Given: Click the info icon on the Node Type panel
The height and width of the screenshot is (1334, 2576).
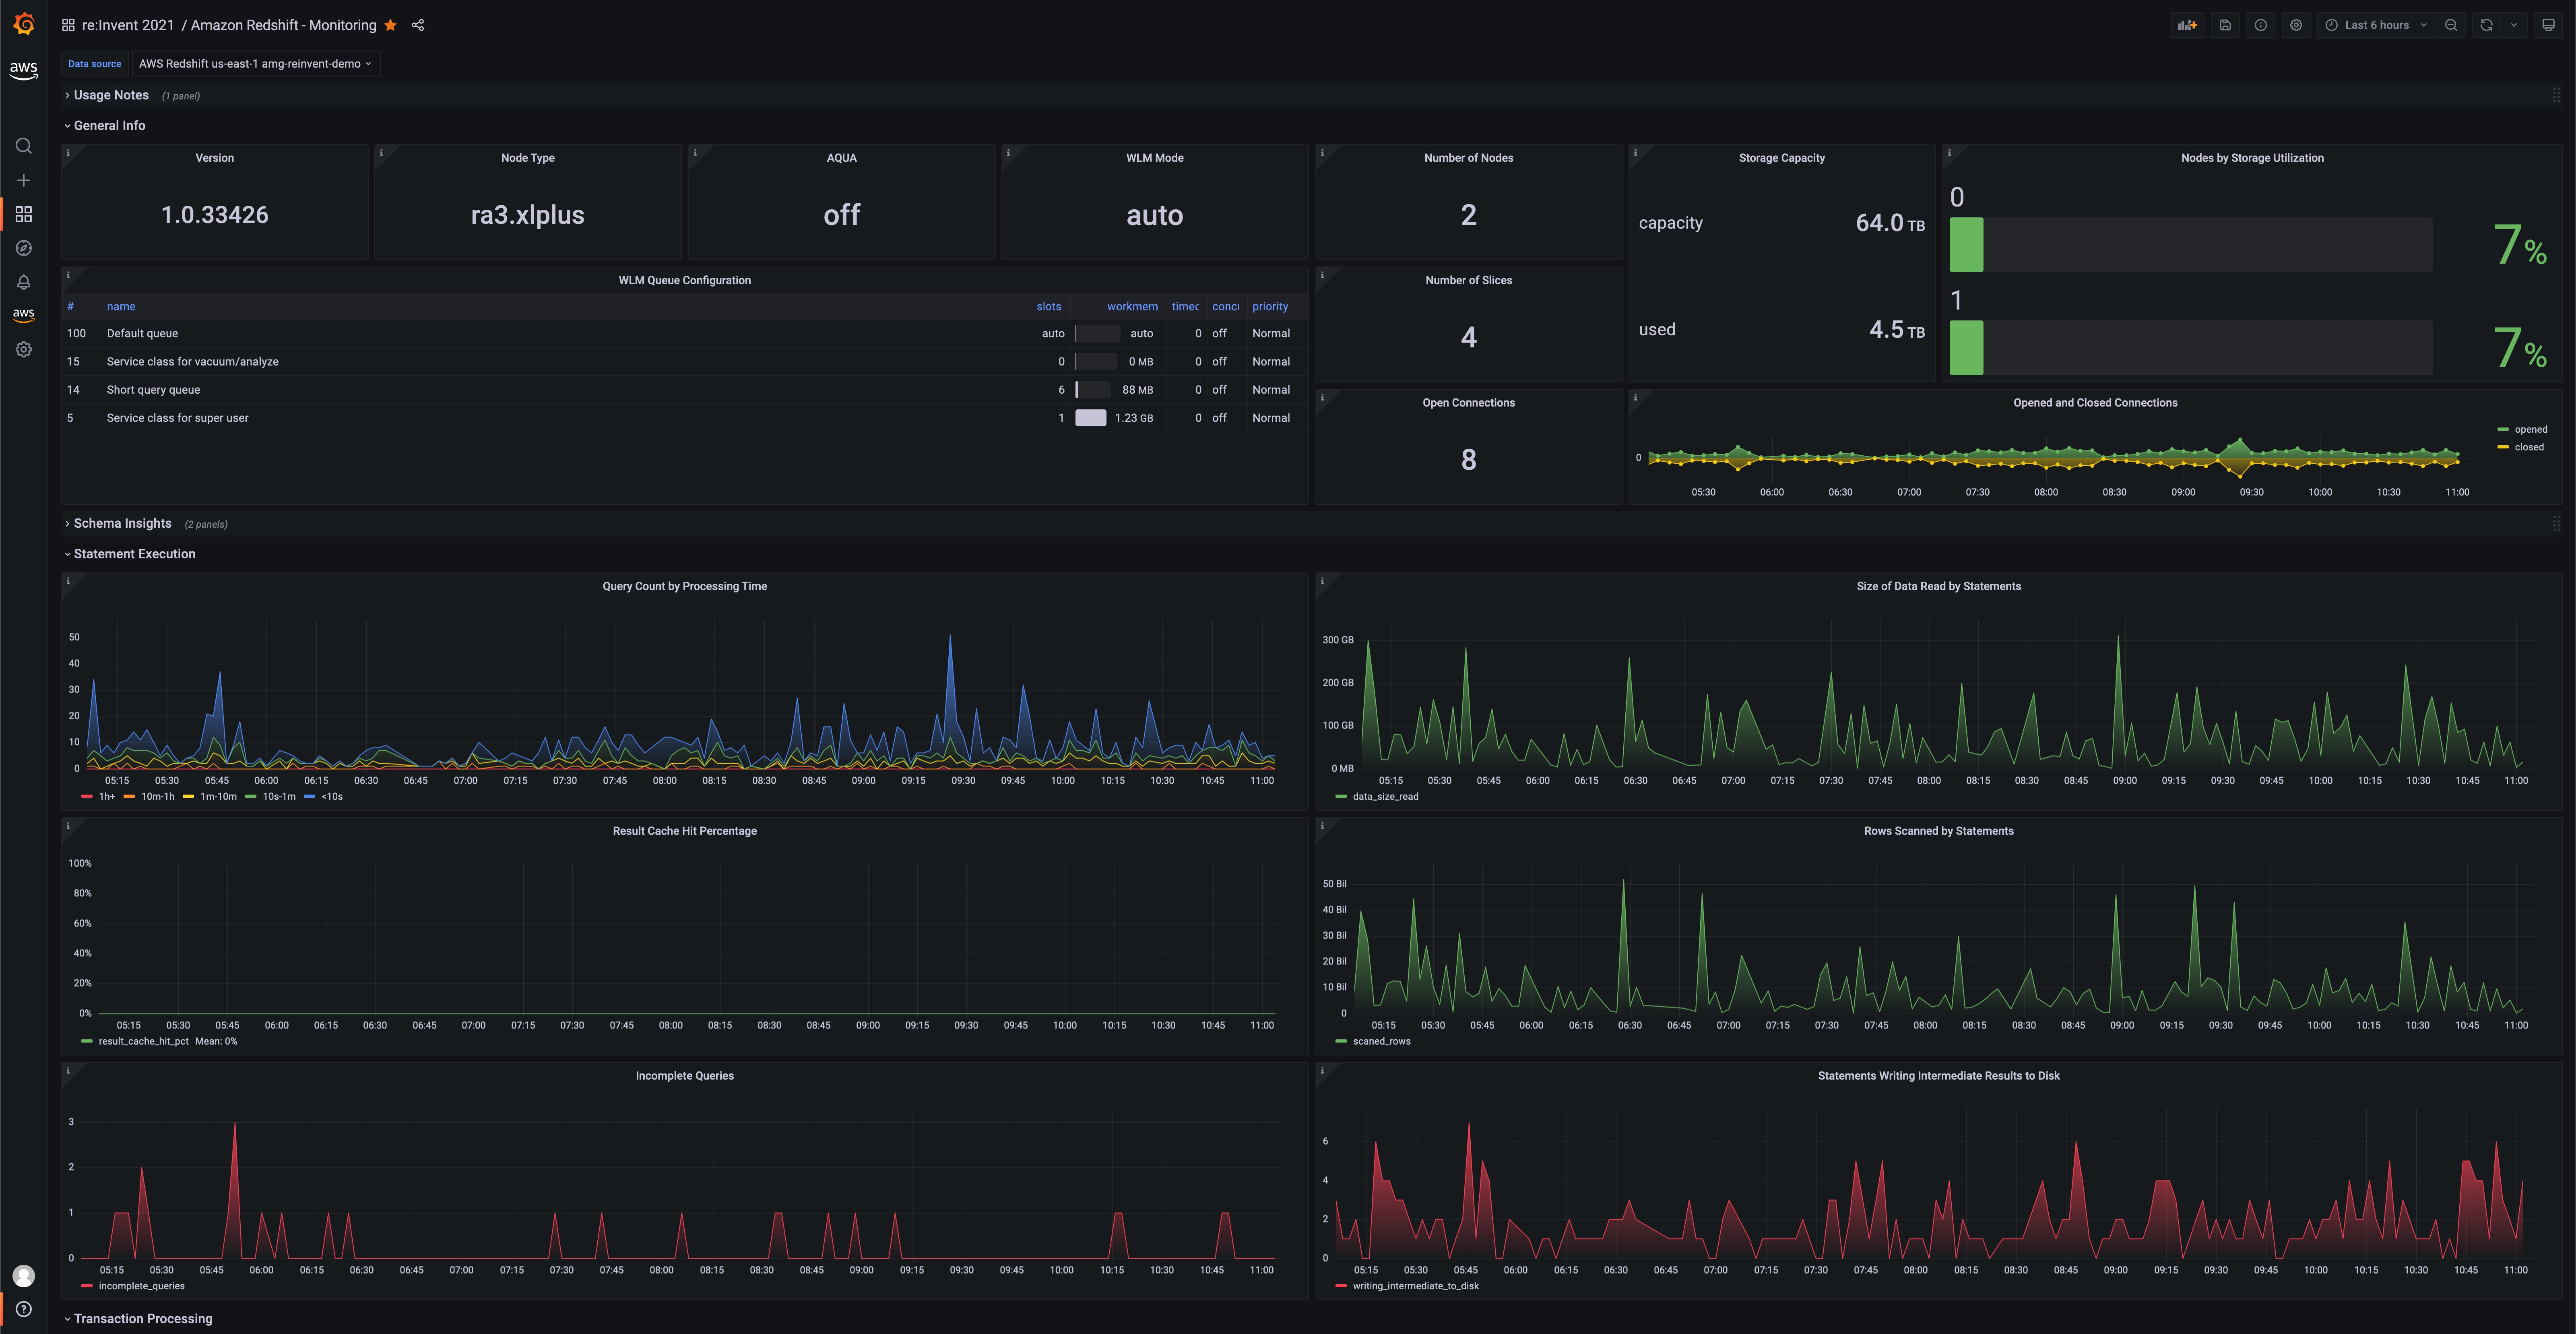Looking at the screenshot, I should point(381,153).
